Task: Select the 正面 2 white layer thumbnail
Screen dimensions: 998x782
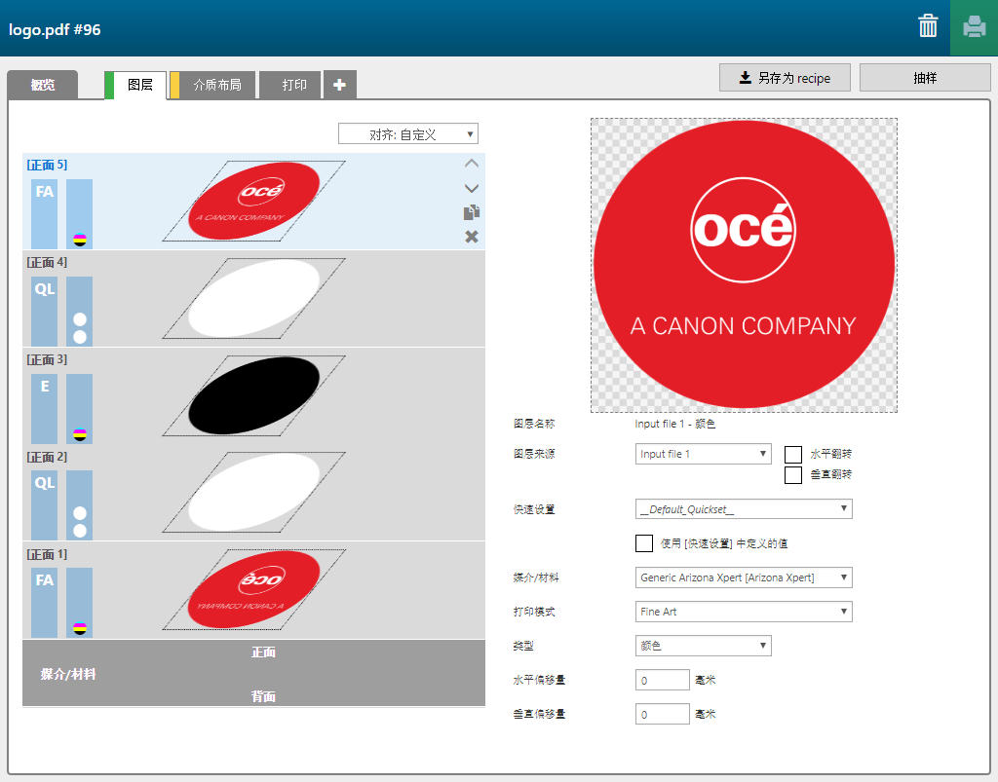Action: [254, 492]
